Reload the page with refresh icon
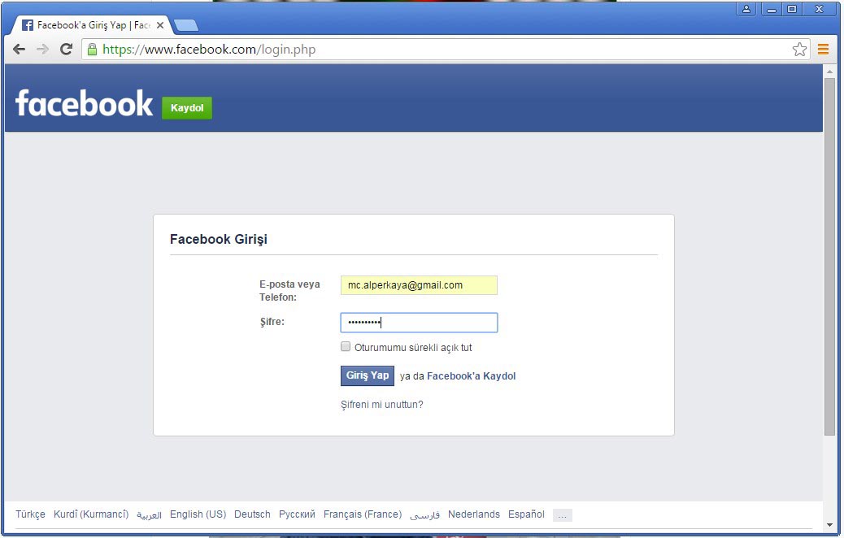The width and height of the screenshot is (844, 538). tap(67, 50)
